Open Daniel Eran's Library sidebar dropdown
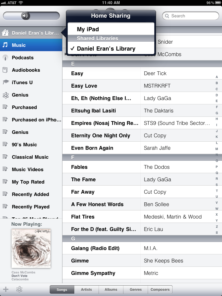 coord(31,33)
